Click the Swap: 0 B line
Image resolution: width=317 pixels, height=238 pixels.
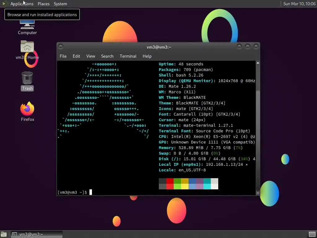[x=189, y=153]
